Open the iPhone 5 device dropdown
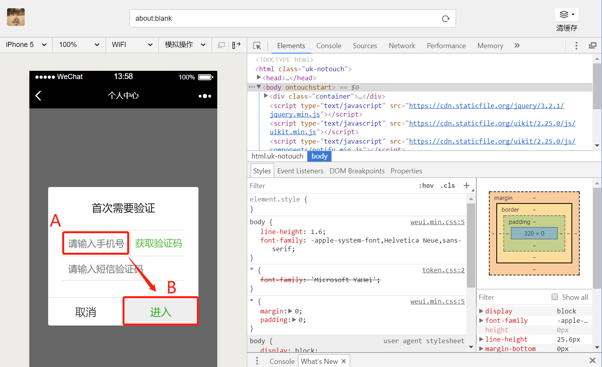This screenshot has width=602, height=367. tap(26, 45)
